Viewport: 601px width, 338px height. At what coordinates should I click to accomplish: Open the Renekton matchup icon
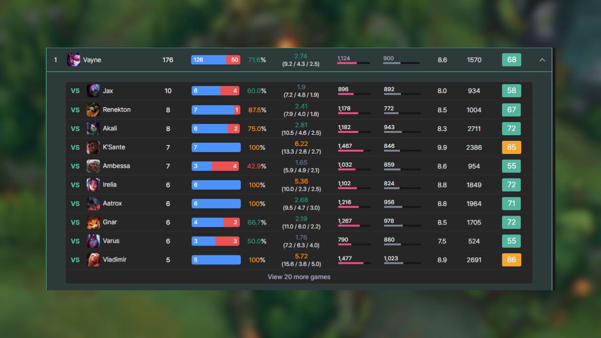pos(92,109)
